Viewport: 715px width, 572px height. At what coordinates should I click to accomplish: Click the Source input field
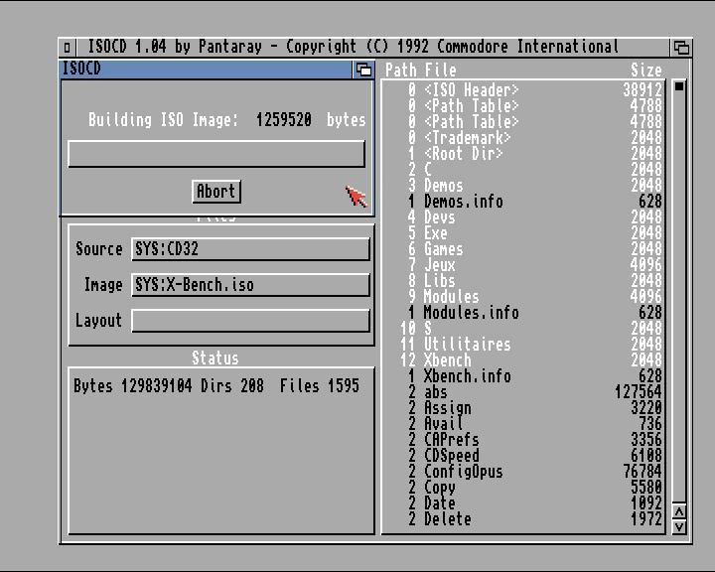250,249
